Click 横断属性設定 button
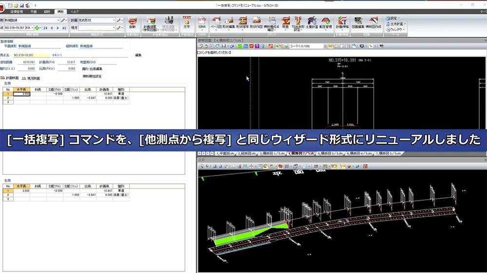The width and height of the screenshot is (487, 273). pyautogui.click(x=92, y=76)
